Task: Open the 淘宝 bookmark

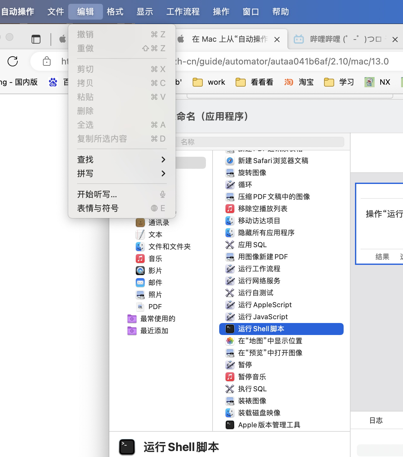Action: pyautogui.click(x=299, y=82)
